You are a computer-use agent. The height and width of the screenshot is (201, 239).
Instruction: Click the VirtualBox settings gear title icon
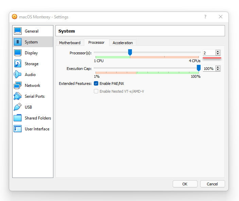[15, 17]
